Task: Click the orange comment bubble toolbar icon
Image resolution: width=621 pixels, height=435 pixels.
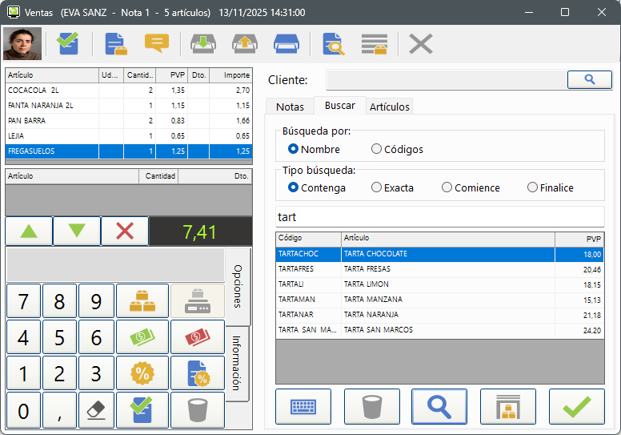Action: point(157,43)
